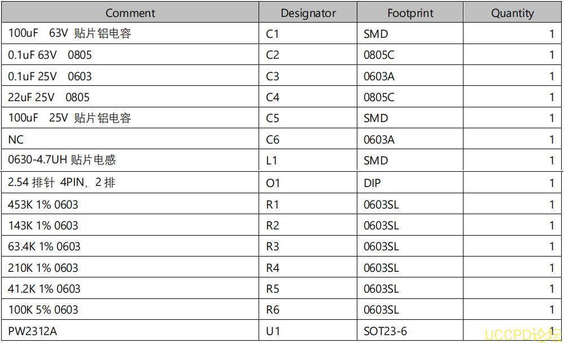Click the Comment column header
This screenshot has width=564, height=343.
(x=130, y=13)
